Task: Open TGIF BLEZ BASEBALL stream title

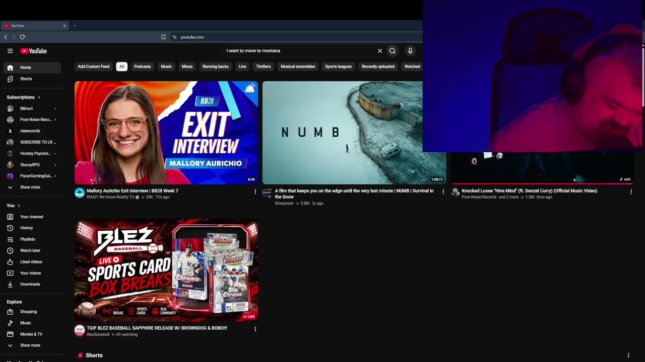Action: (x=157, y=328)
